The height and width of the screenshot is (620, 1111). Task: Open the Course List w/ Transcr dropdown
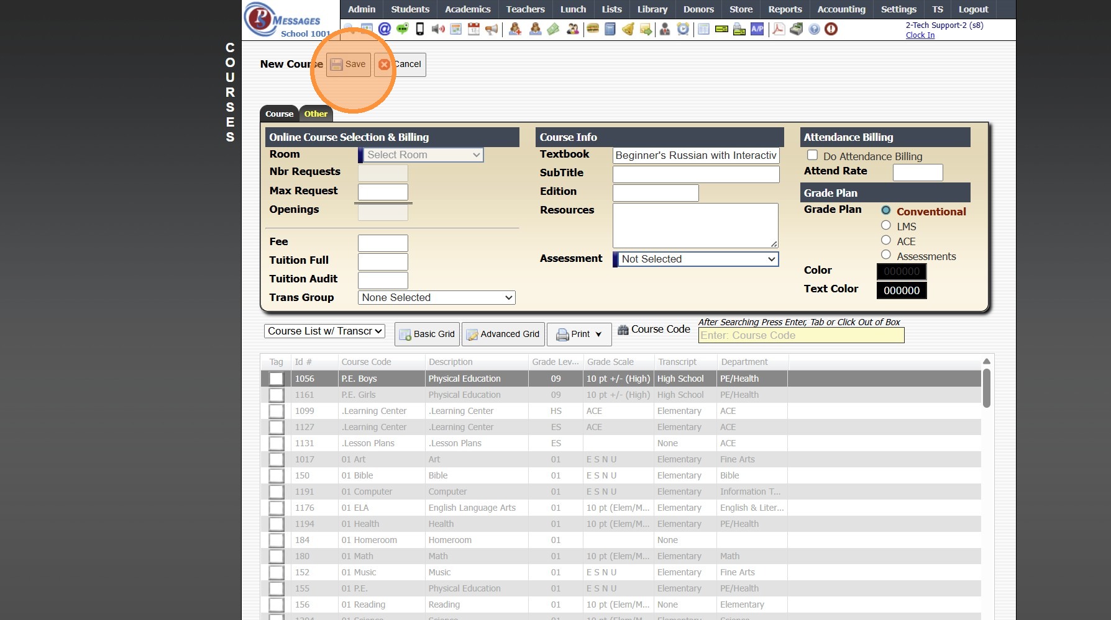(x=324, y=331)
